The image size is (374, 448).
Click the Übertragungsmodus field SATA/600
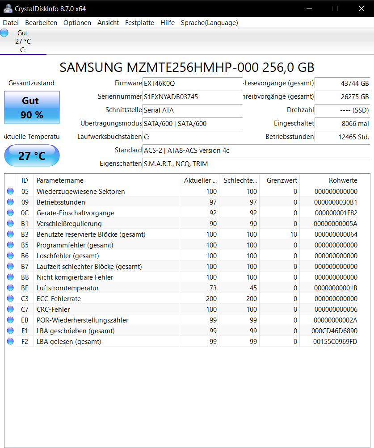pyautogui.click(x=193, y=123)
